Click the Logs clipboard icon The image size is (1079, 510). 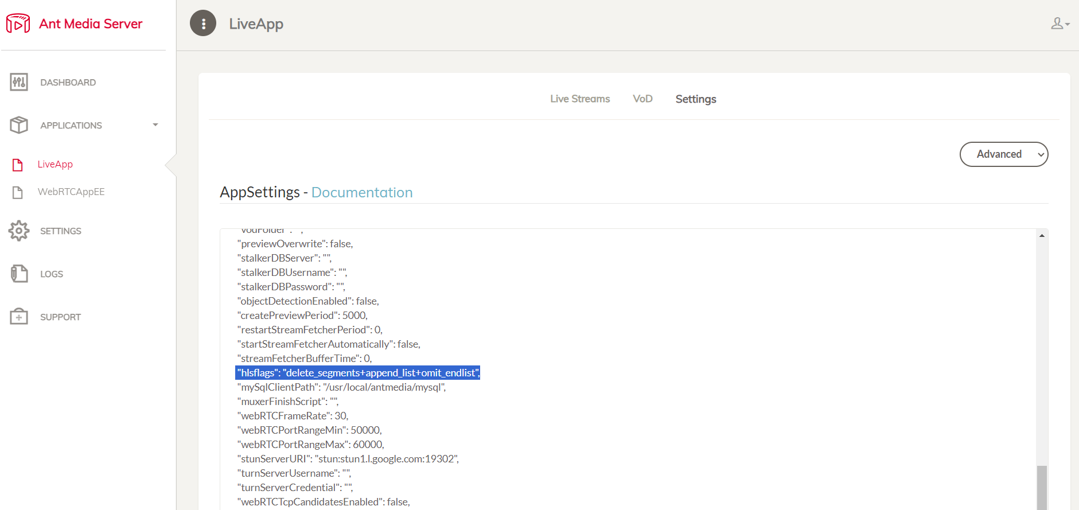(x=19, y=274)
